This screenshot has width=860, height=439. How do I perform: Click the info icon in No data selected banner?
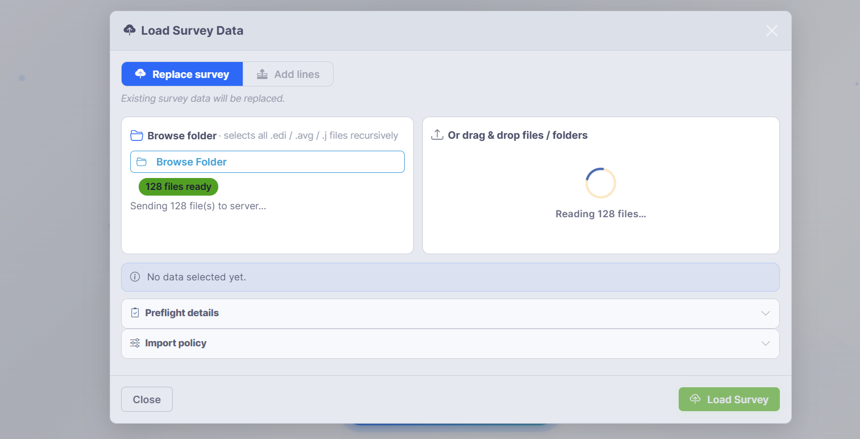pyautogui.click(x=135, y=277)
